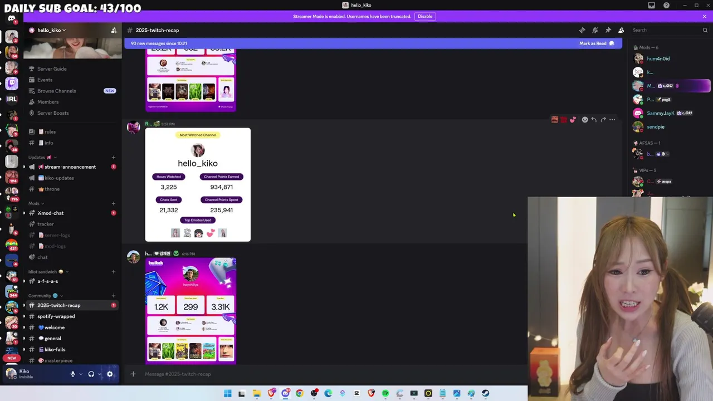The image size is (713, 401).
Task: Open Google Chrome from the taskbar
Action: [300, 393]
